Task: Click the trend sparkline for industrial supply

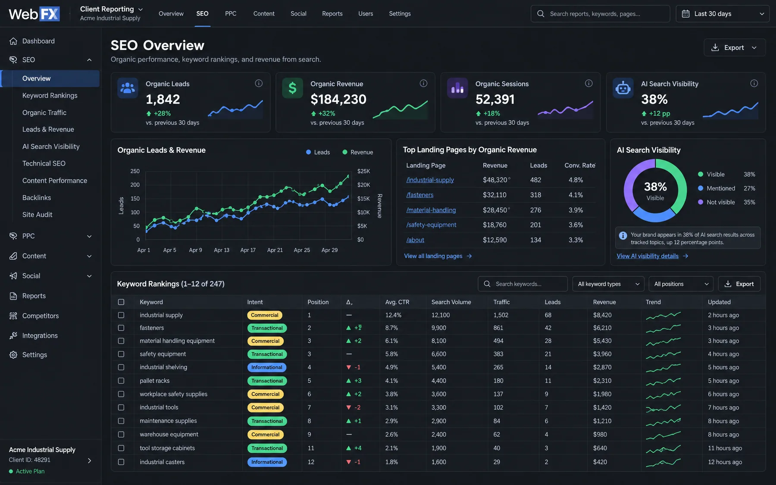Action: pyautogui.click(x=663, y=316)
